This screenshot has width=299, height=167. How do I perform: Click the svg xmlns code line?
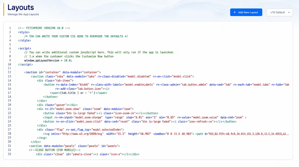click(166, 134)
